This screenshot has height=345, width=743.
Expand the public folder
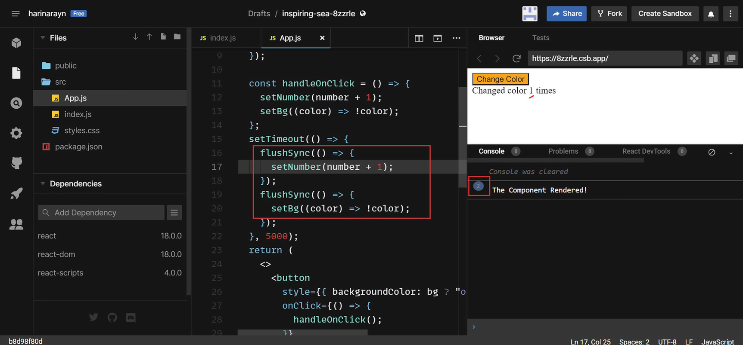click(65, 66)
